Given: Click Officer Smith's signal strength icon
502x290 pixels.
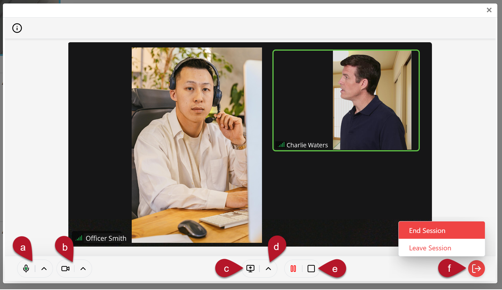Looking at the screenshot, I should [79, 238].
